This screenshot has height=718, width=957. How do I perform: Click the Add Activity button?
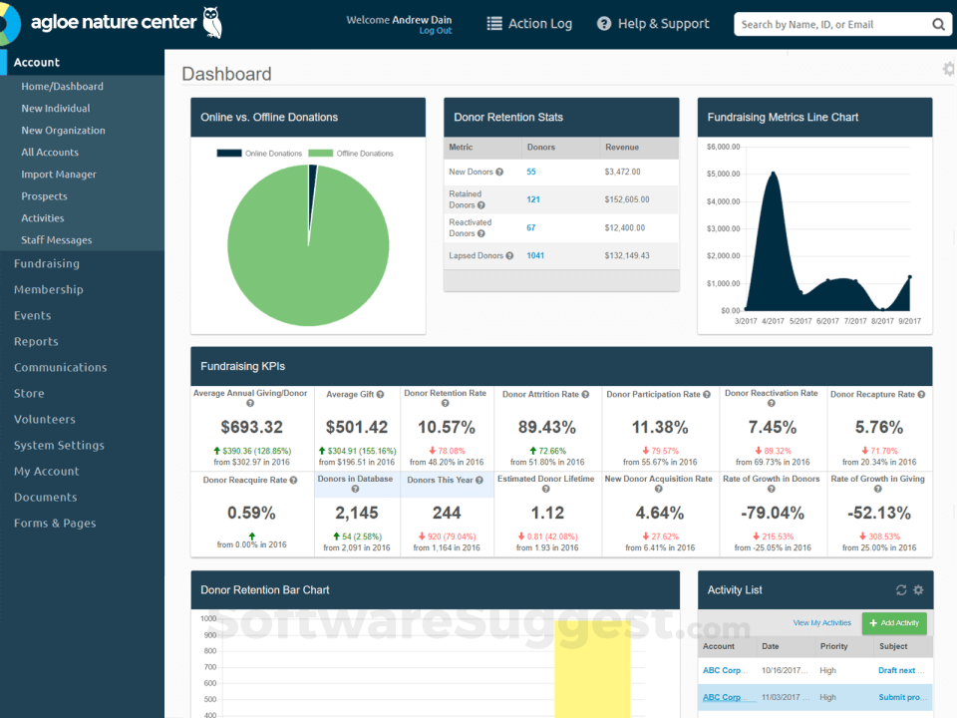pyautogui.click(x=893, y=623)
